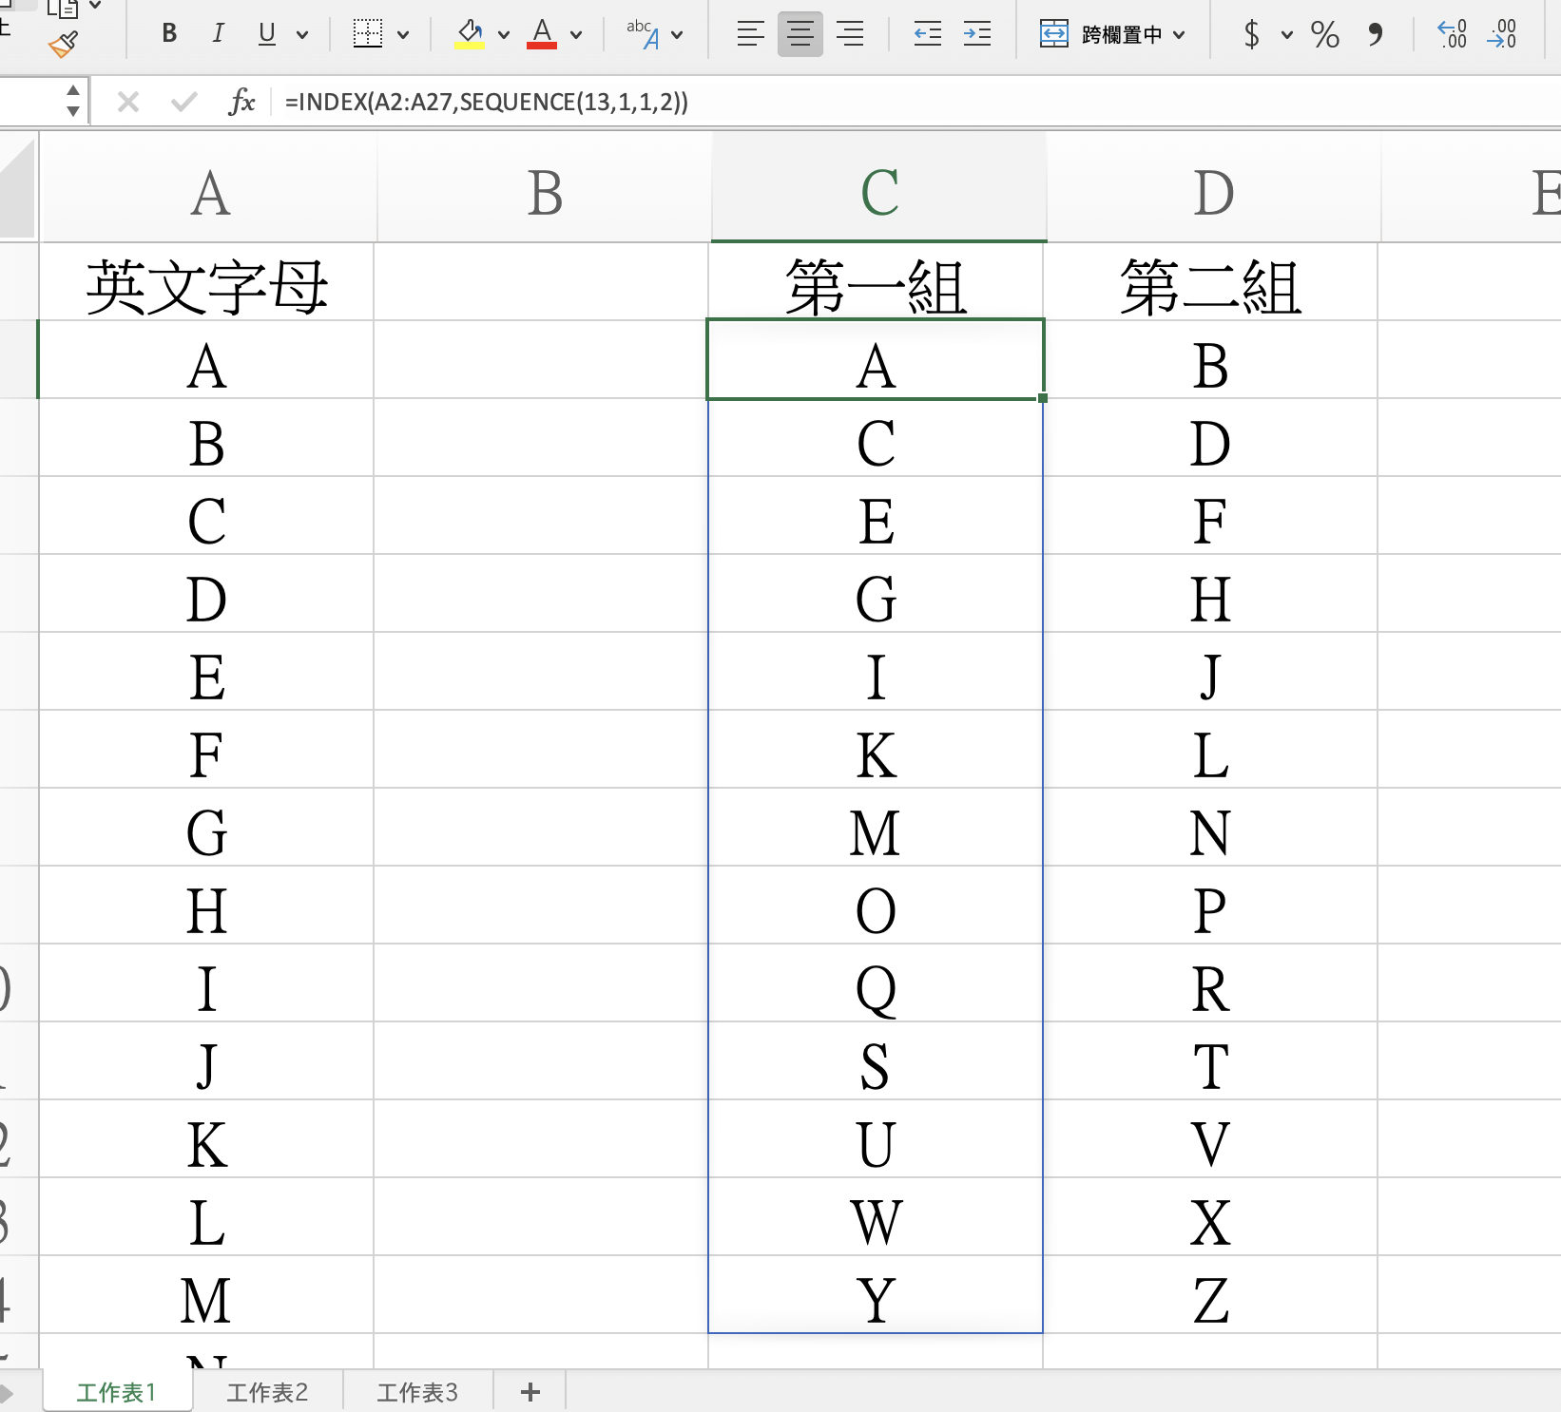
Task: Click the decrease indent icon
Action: click(927, 35)
